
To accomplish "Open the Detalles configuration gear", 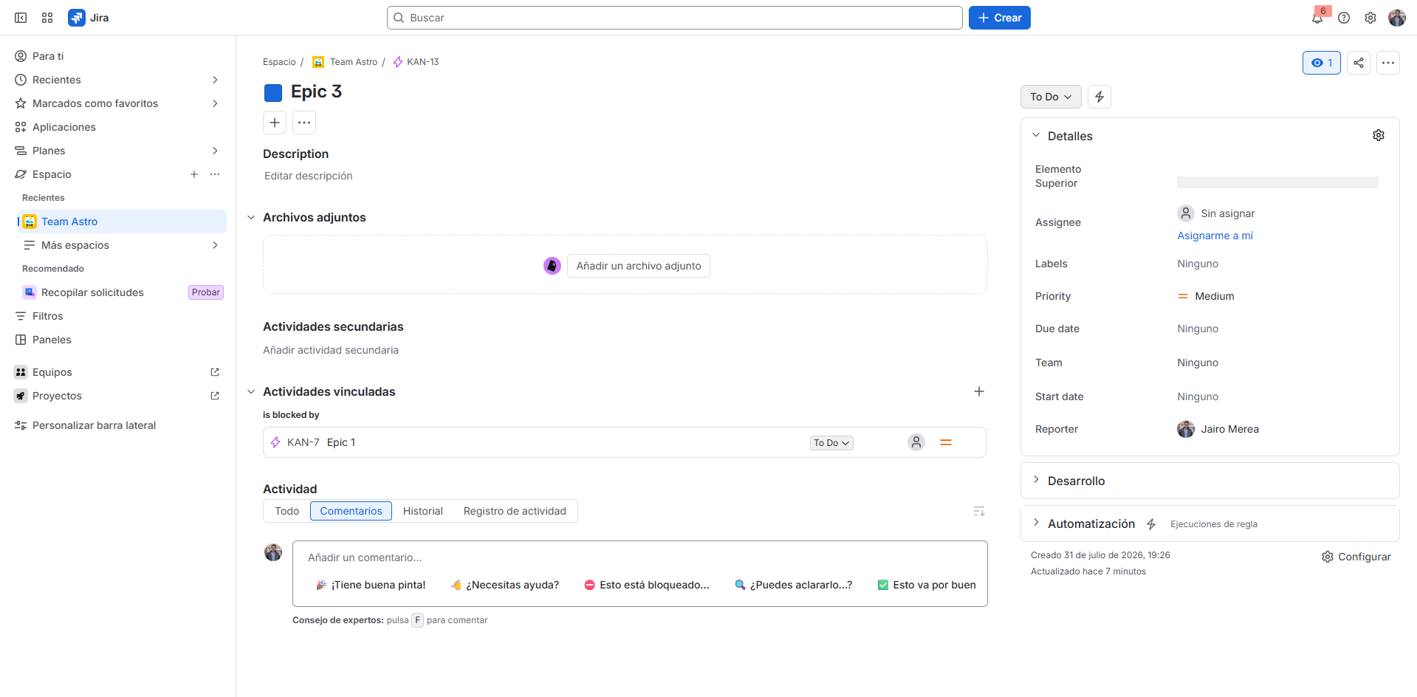I will (1379, 135).
